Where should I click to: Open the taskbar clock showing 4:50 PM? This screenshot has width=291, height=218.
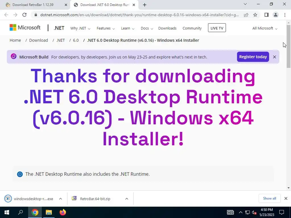tap(267, 212)
